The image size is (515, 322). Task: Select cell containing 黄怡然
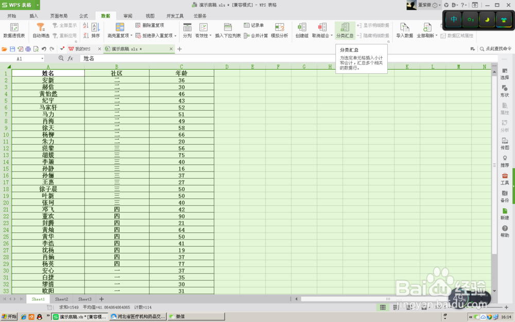[48, 94]
